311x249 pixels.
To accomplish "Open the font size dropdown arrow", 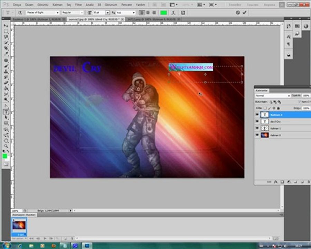I will [107, 13].
